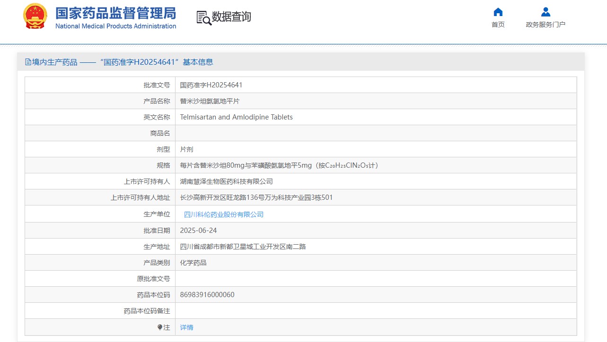Click the 数据查询 heading text
Screen dimensions: 607x342
231,17
